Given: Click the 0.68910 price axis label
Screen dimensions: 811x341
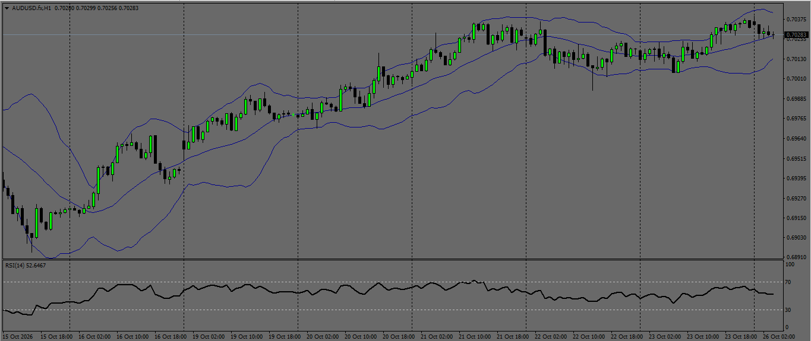Looking at the screenshot, I should tap(796, 257).
